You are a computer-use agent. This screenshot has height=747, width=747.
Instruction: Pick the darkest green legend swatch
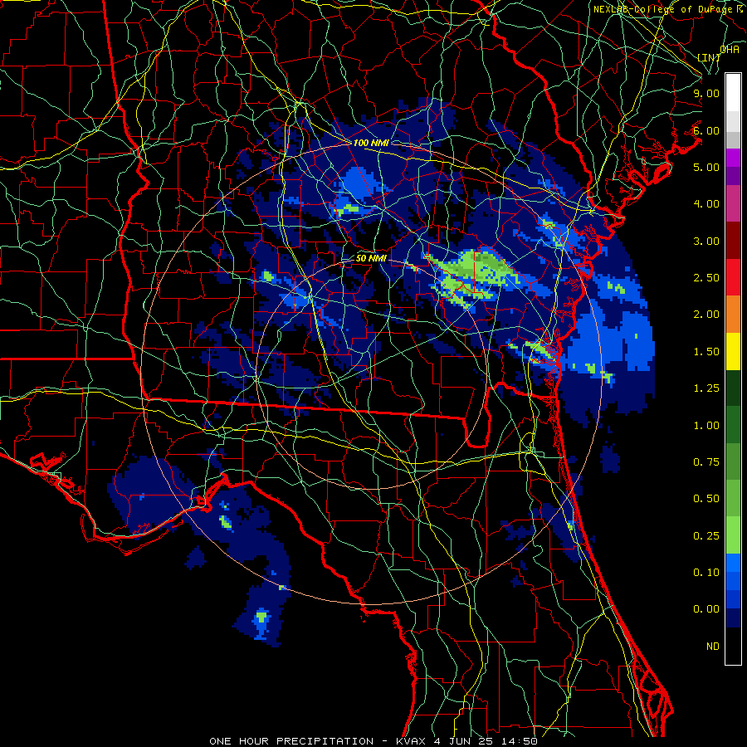coord(733,388)
